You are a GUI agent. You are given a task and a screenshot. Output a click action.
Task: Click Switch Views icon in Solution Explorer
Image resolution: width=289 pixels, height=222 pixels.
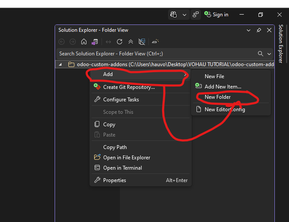pyautogui.click(x=95, y=42)
